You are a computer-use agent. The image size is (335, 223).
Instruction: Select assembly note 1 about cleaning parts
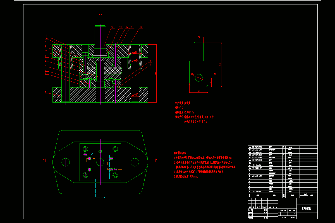pyautogui.click(x=203, y=157)
